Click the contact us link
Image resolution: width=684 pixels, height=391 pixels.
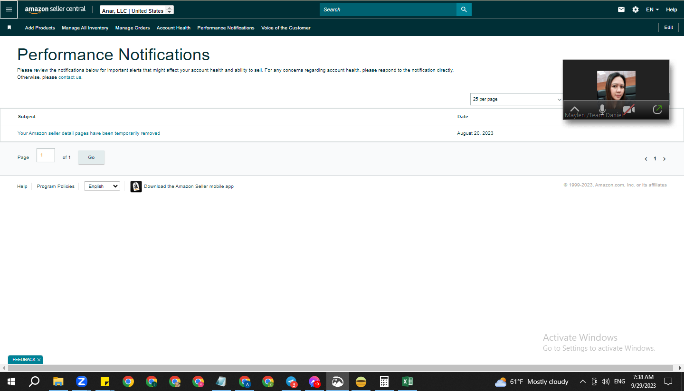pos(70,77)
